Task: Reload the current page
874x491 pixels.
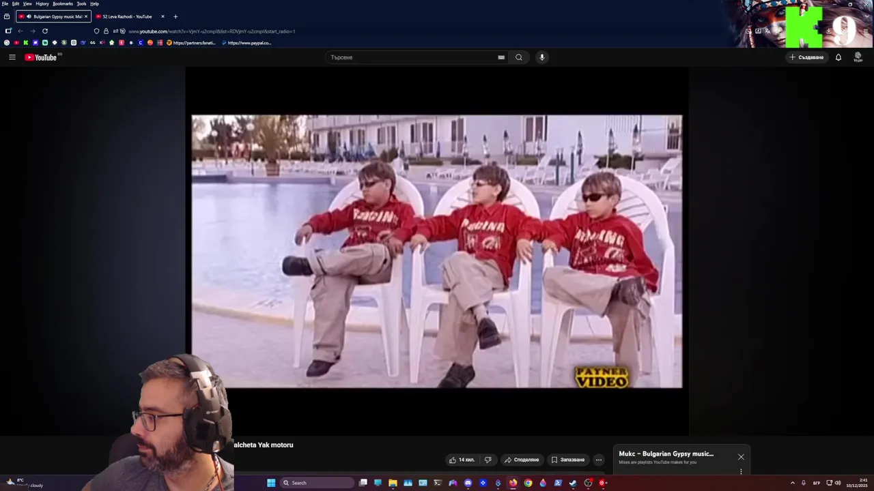Action: 45,31
